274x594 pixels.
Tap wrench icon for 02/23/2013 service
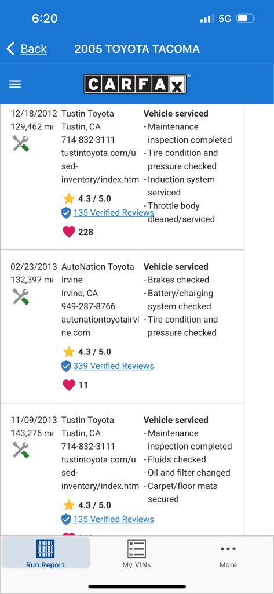point(21,296)
